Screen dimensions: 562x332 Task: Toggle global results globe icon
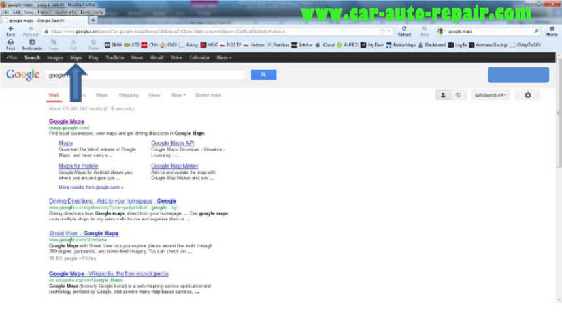[x=458, y=95]
